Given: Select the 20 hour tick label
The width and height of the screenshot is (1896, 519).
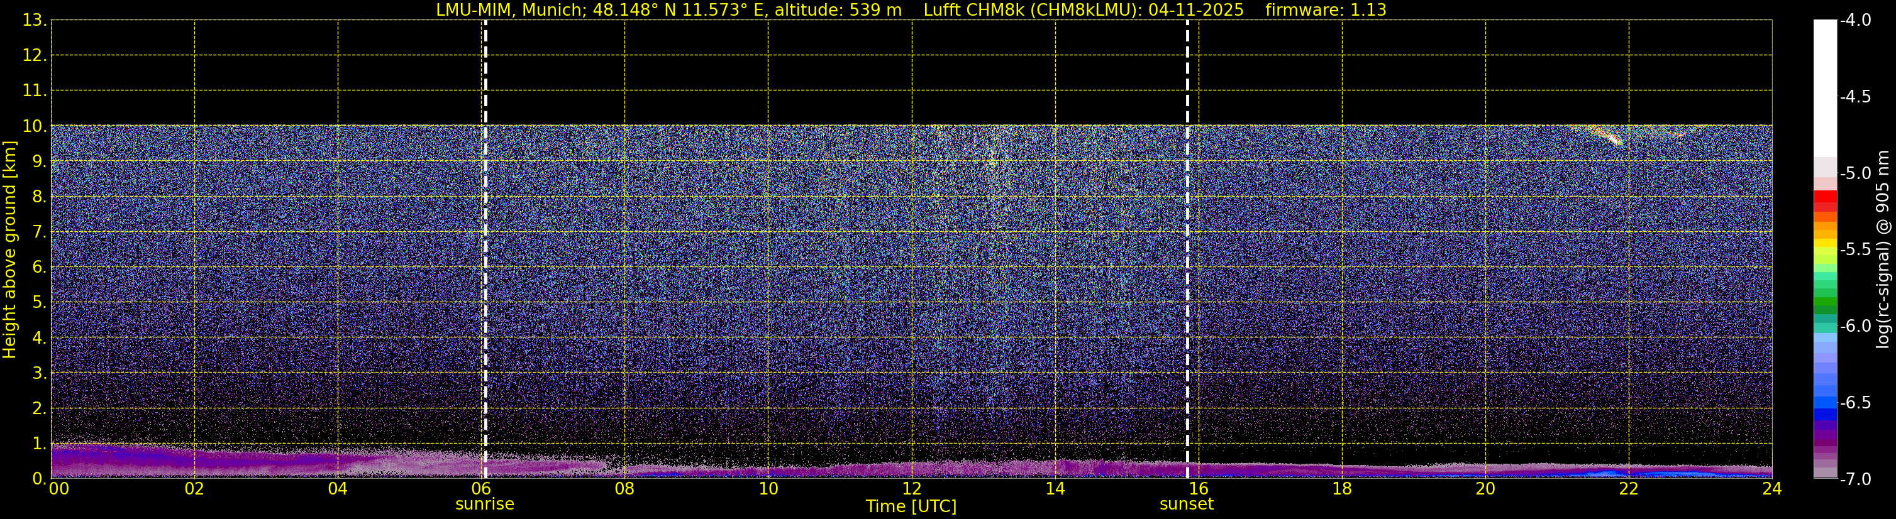Looking at the screenshot, I should pos(1485,489).
